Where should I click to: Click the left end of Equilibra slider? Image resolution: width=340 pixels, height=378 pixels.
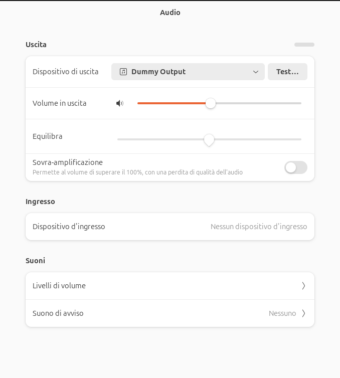tap(119, 139)
